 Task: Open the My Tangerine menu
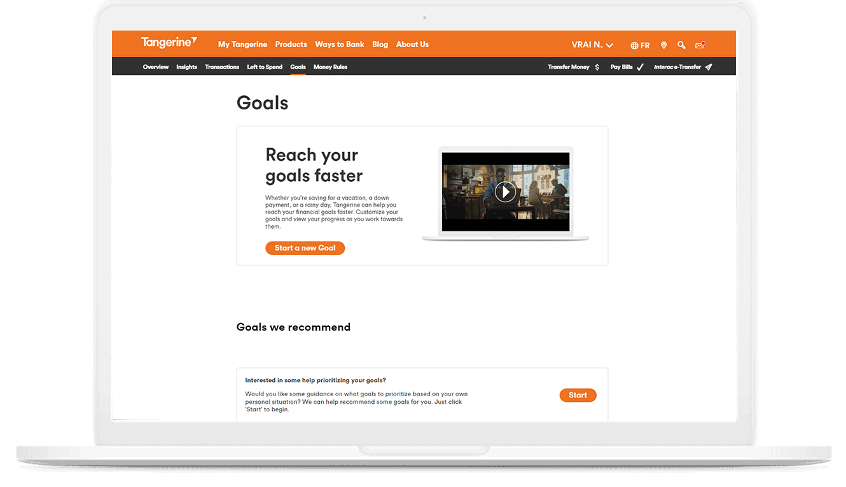coord(242,45)
